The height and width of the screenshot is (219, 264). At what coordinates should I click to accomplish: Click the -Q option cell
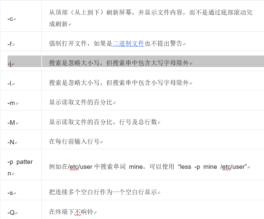(x=21, y=210)
